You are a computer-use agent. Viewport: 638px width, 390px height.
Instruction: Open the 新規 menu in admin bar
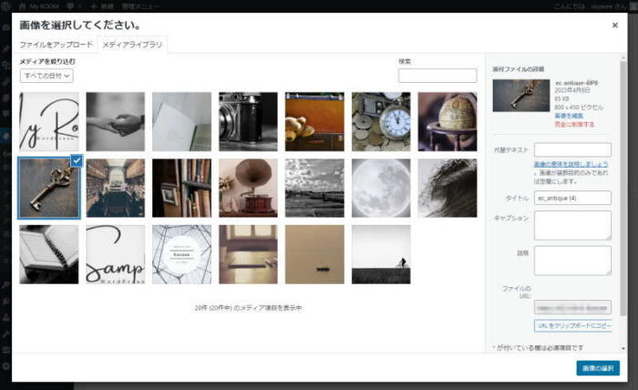102,6
